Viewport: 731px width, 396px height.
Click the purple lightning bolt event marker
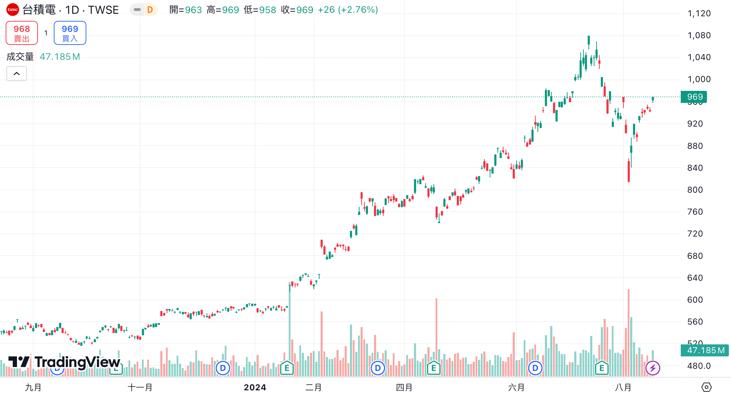(653, 368)
